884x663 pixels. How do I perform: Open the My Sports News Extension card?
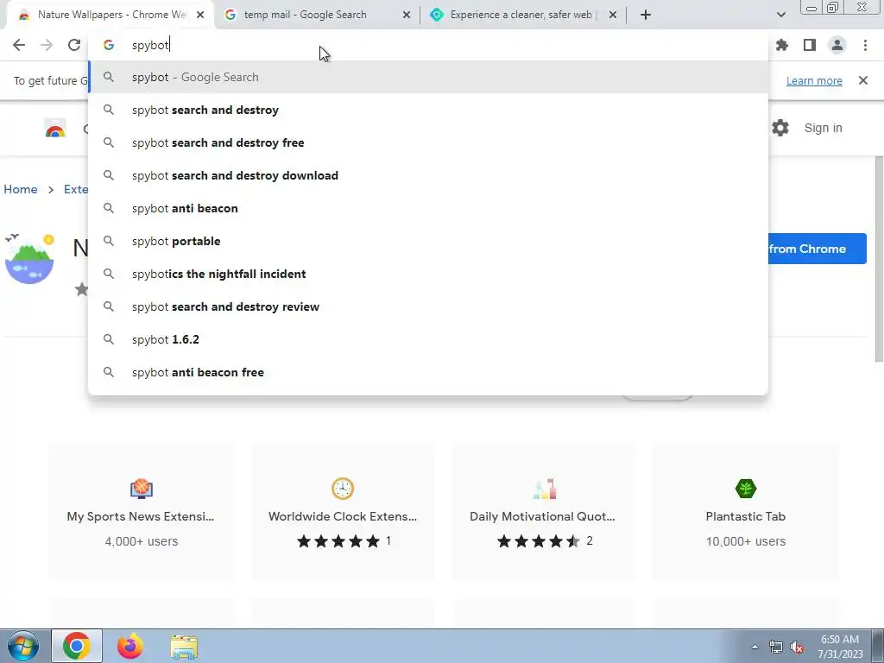[141, 511]
